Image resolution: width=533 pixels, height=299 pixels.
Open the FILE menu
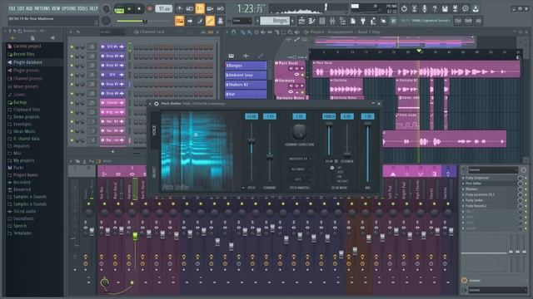(12, 8)
